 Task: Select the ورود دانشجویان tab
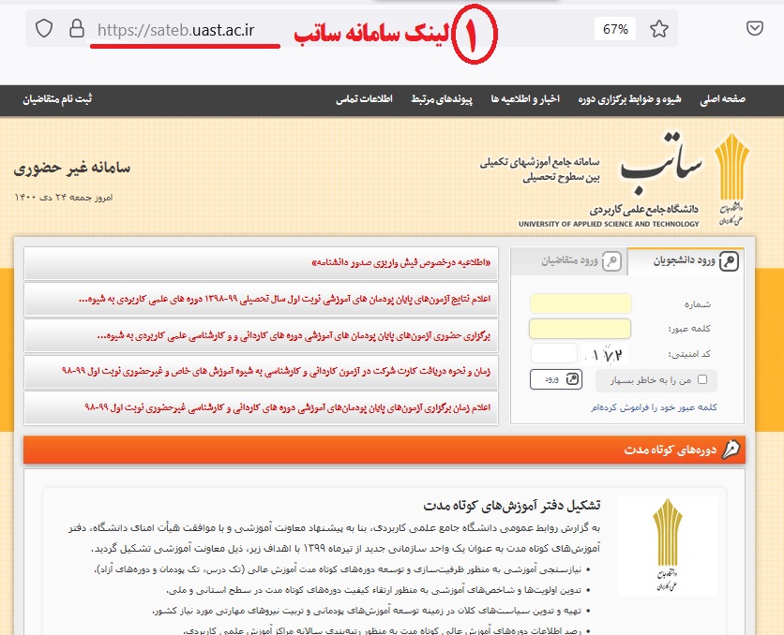click(x=686, y=261)
